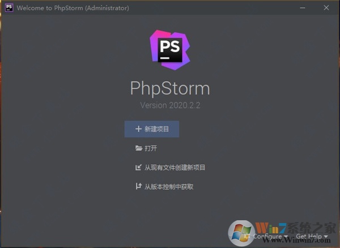
Task: Click the plus icon beside 新建项目
Action: tap(138, 129)
